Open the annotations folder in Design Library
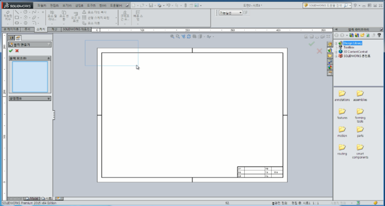 [x=342, y=96]
